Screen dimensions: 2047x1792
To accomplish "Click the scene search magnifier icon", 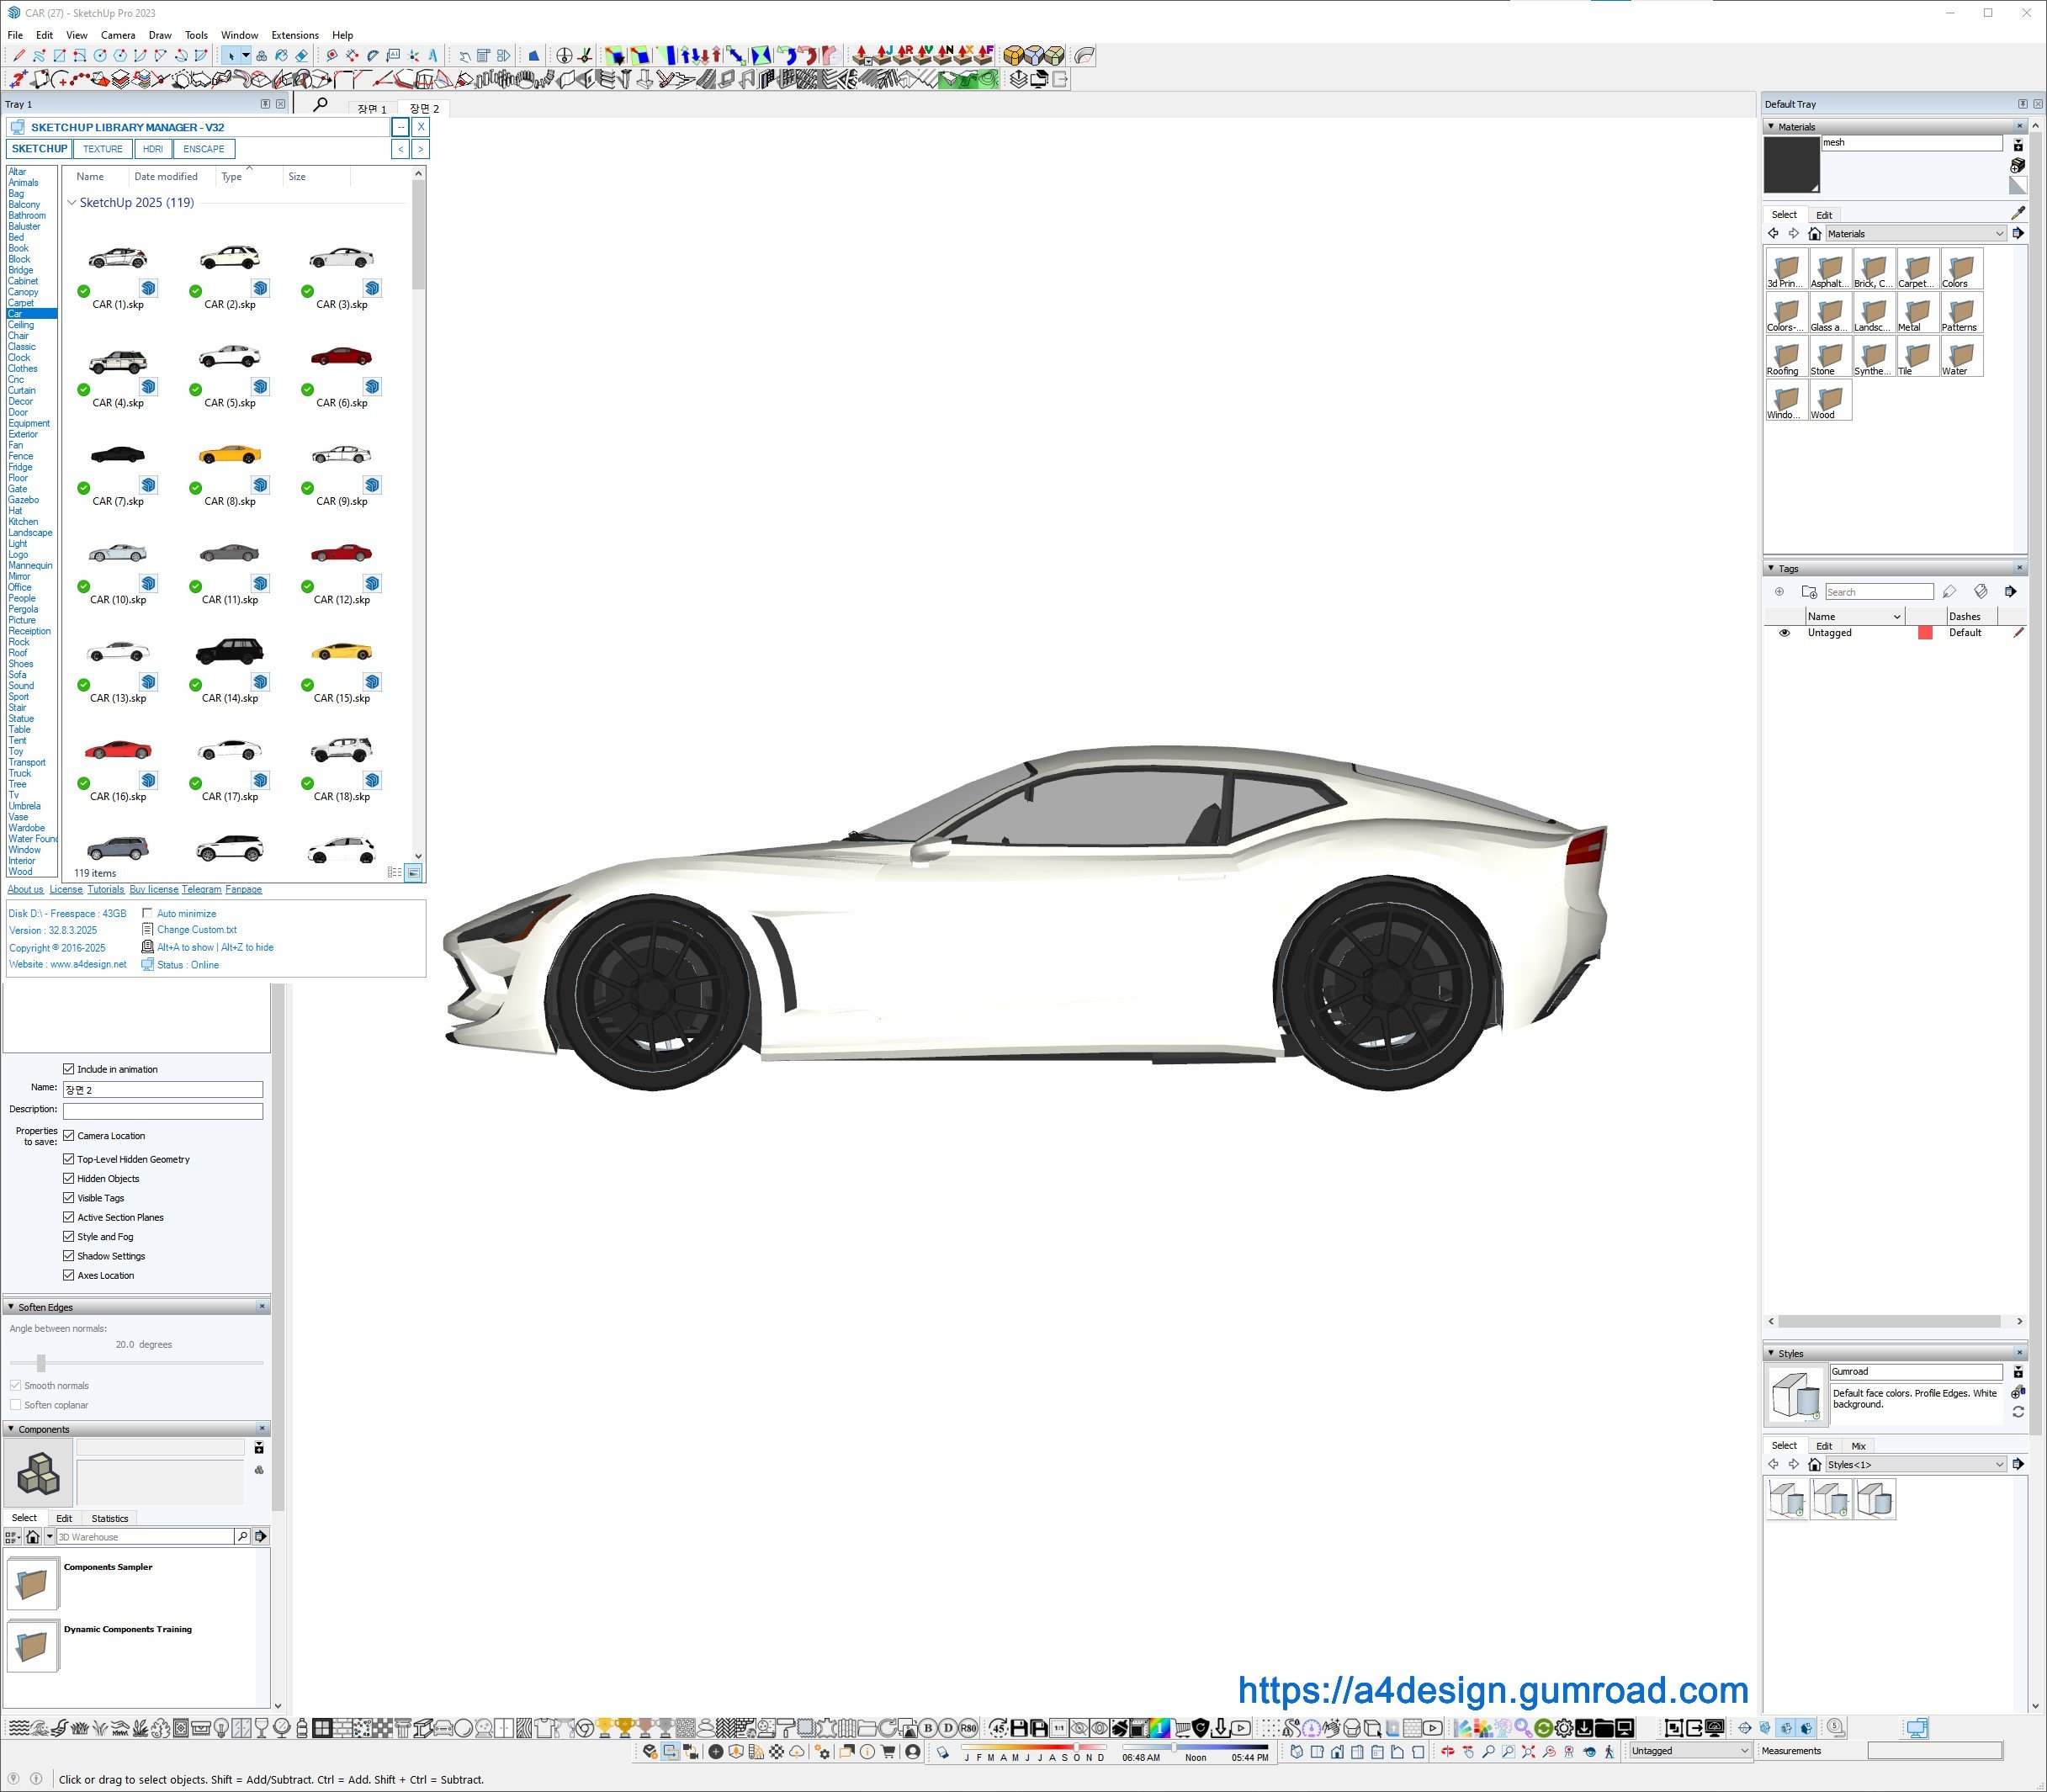I will (320, 105).
